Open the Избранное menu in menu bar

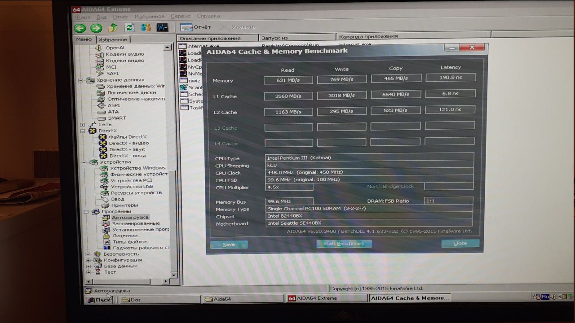[x=150, y=17]
